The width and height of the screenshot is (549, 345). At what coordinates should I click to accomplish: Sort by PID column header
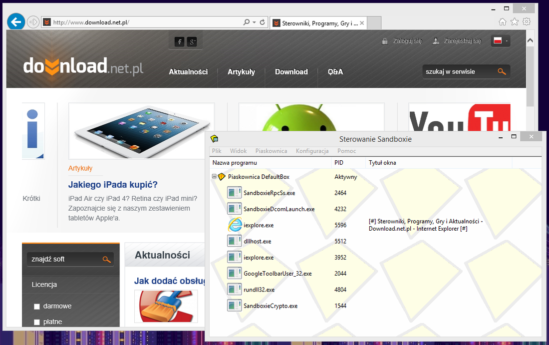[348, 163]
